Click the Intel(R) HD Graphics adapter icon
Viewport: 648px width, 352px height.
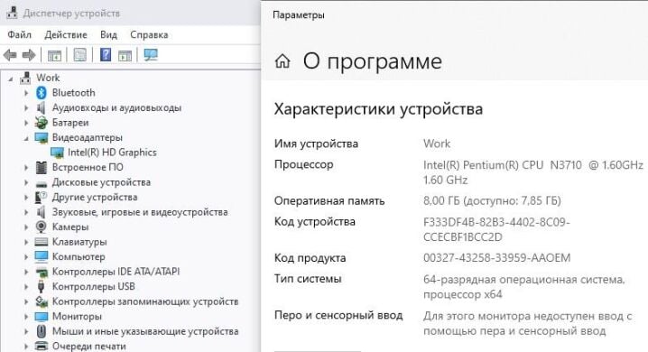57,153
